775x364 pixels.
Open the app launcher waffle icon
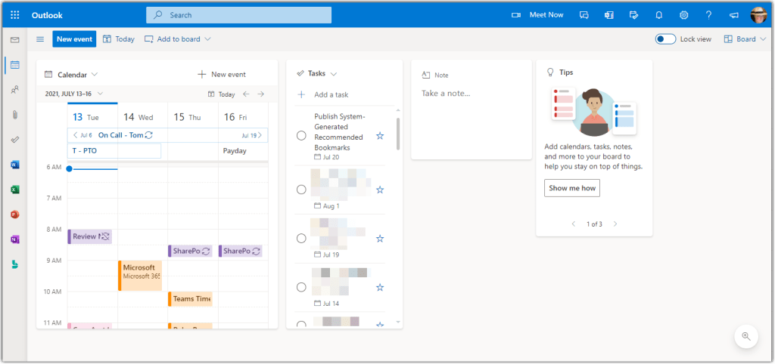15,14
